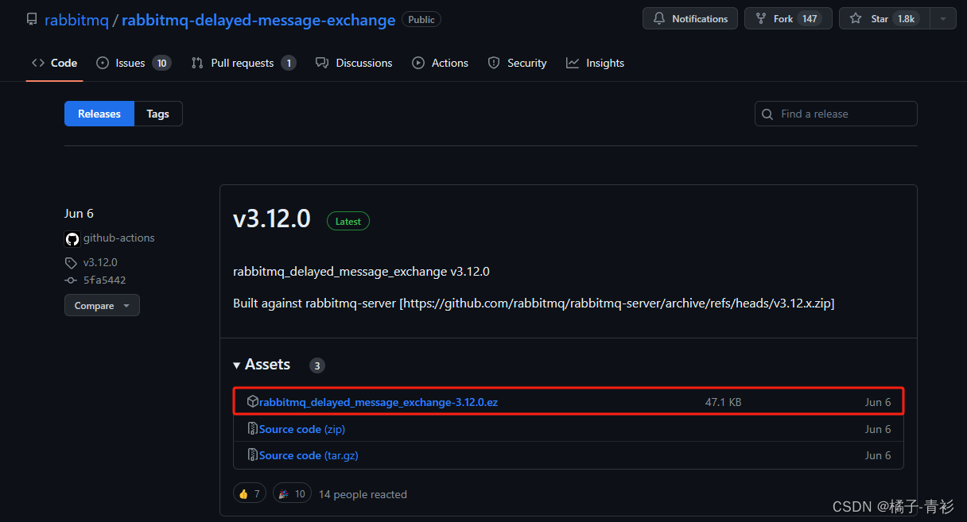Collapse the Assets section

pos(237,365)
